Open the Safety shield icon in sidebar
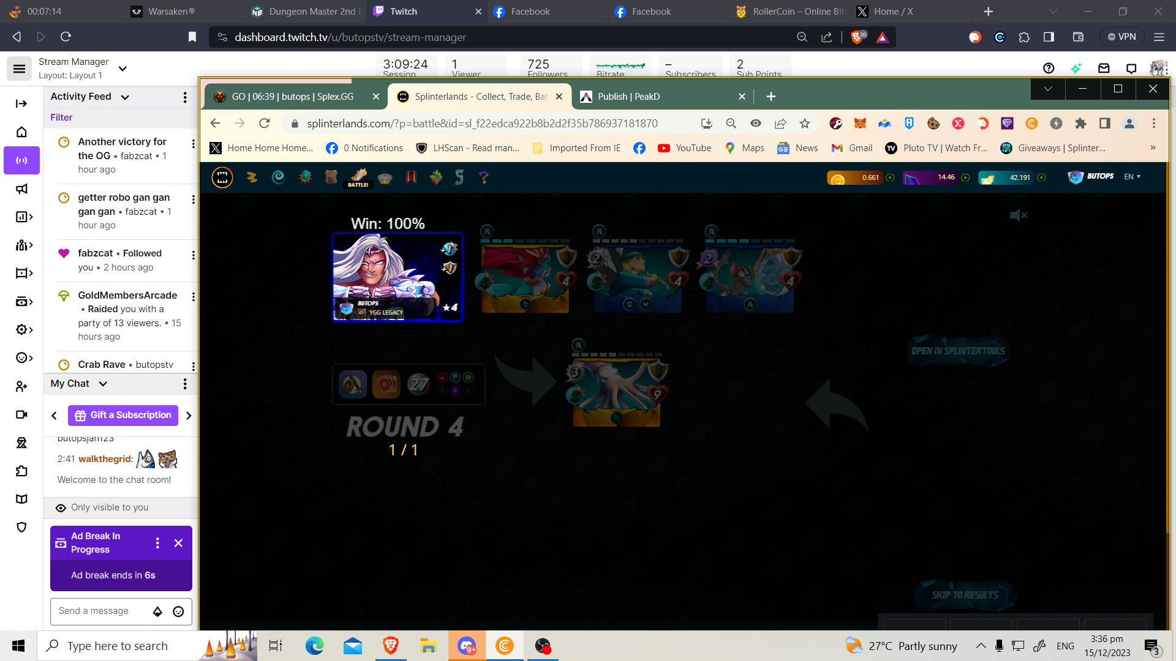 point(21,527)
